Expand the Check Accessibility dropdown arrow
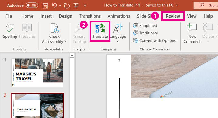 65,41
